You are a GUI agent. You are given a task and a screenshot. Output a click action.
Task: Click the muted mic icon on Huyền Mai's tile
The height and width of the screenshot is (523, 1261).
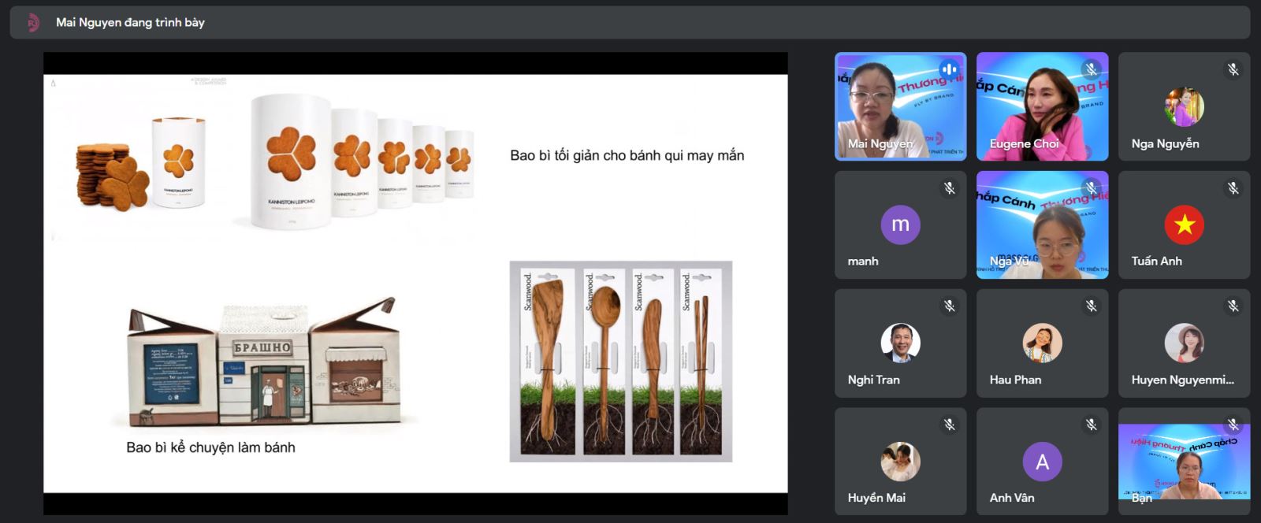click(x=949, y=425)
